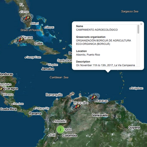Click the CAMPAMENTO AGROECOLÓGICO name text
This screenshot has width=147, height=147.
pyautogui.click(x=97, y=30)
